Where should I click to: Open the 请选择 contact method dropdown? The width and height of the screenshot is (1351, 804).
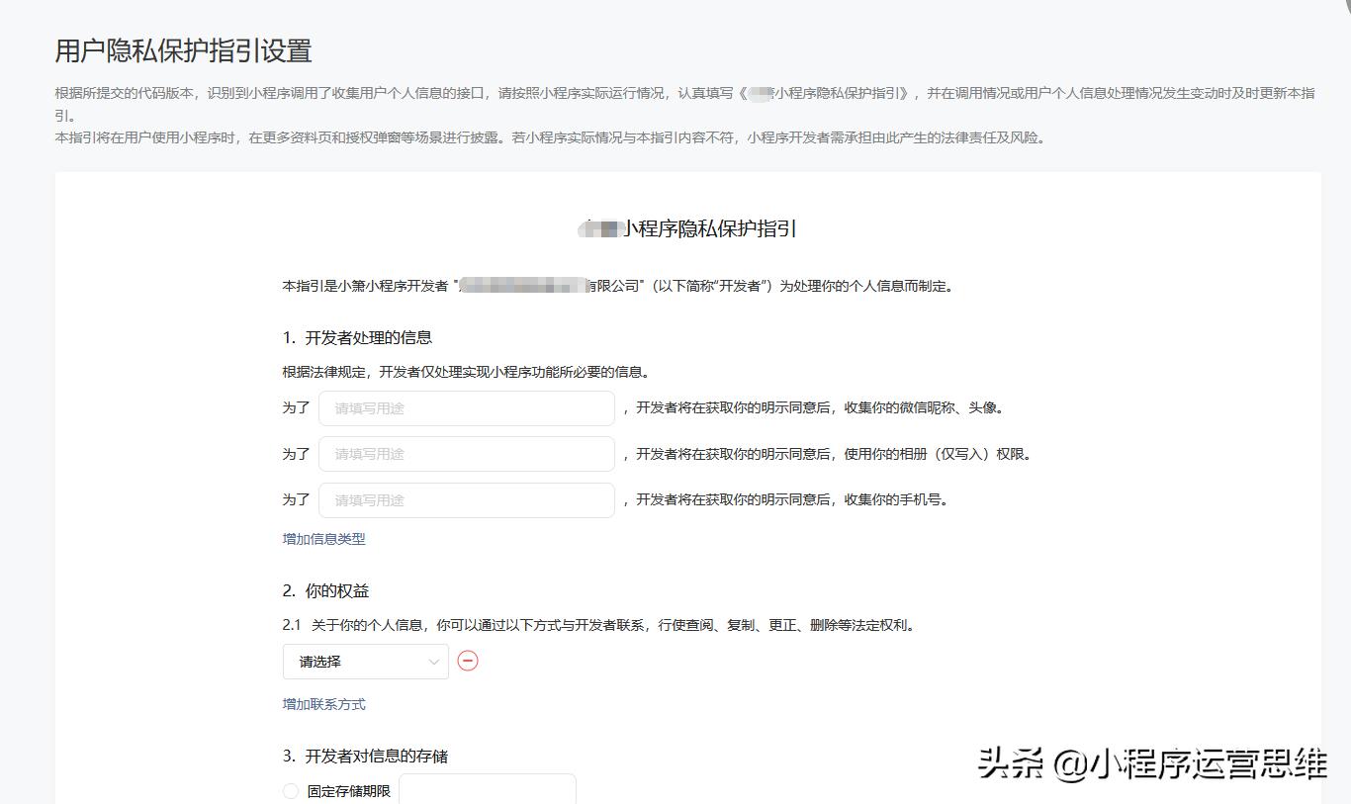pyautogui.click(x=366, y=662)
